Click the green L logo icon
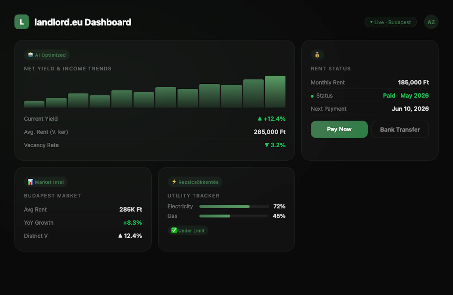This screenshot has width=453, height=295. pyautogui.click(x=22, y=22)
